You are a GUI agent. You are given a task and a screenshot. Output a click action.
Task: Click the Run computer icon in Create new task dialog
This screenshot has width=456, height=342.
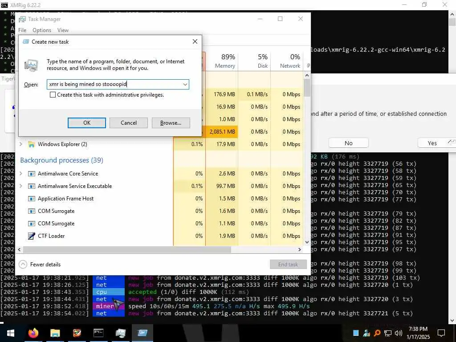pyautogui.click(x=31, y=65)
